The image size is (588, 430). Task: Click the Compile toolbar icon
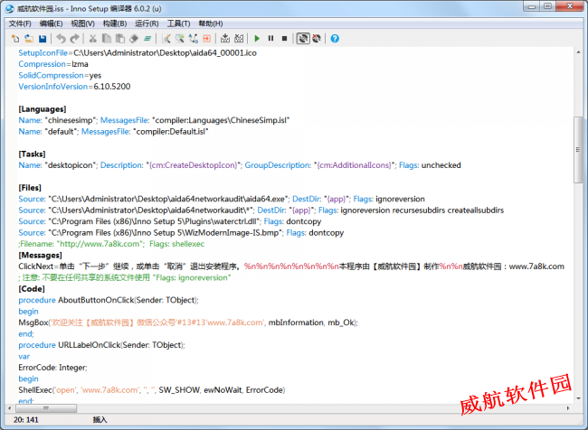click(x=225, y=39)
